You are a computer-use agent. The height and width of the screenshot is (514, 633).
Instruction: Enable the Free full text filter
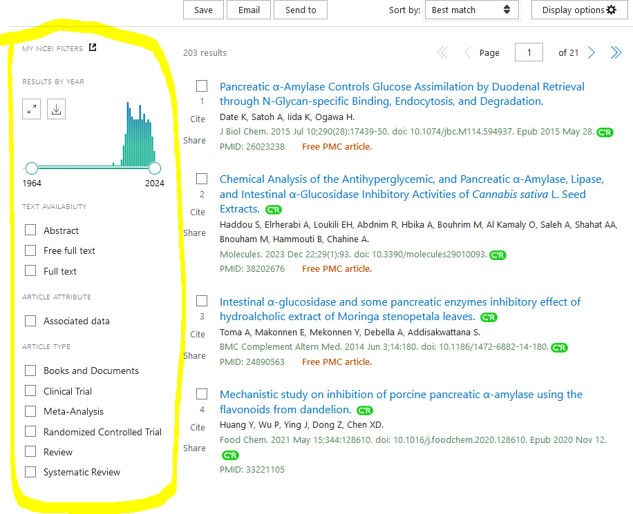tap(30, 250)
